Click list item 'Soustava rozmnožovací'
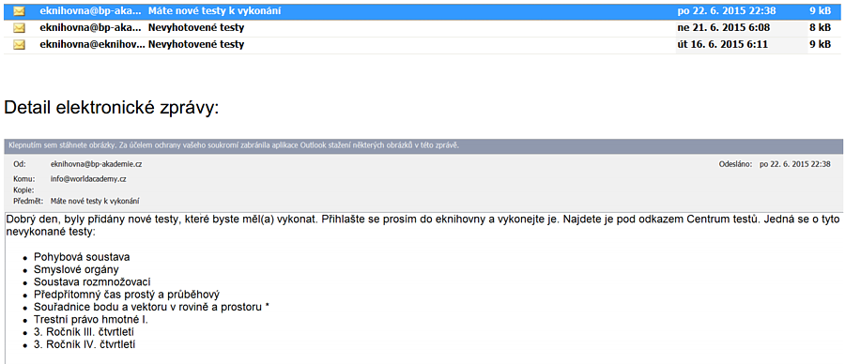The height and width of the screenshot is (364, 845). [92, 282]
